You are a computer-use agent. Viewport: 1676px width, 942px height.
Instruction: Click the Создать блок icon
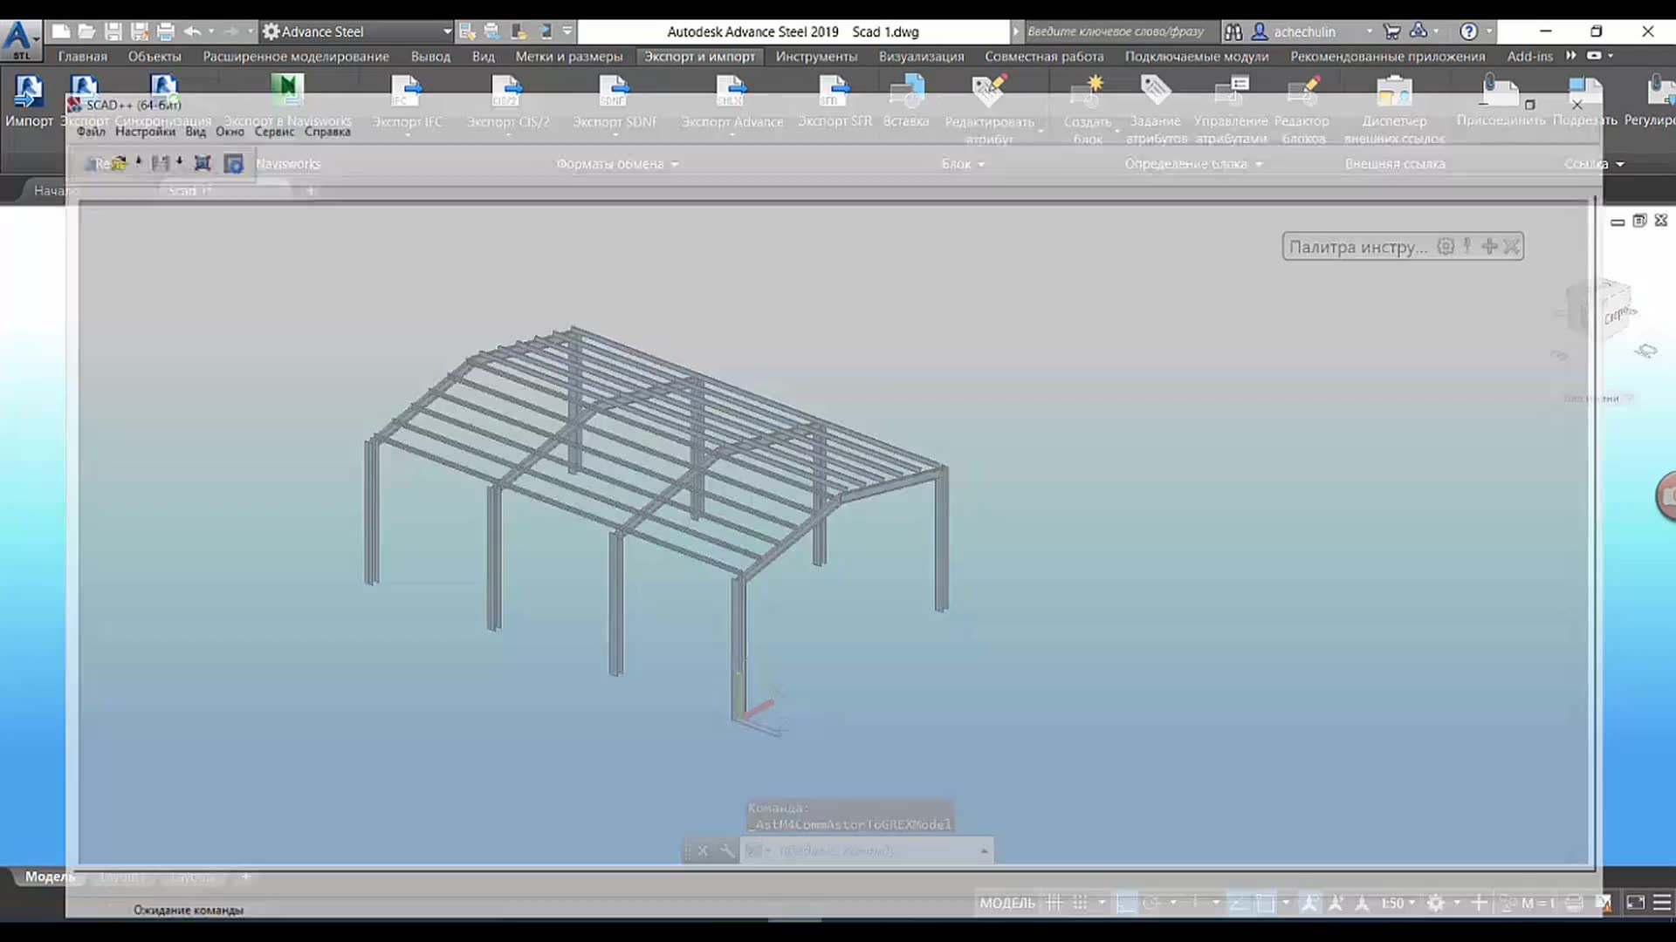tap(1087, 90)
